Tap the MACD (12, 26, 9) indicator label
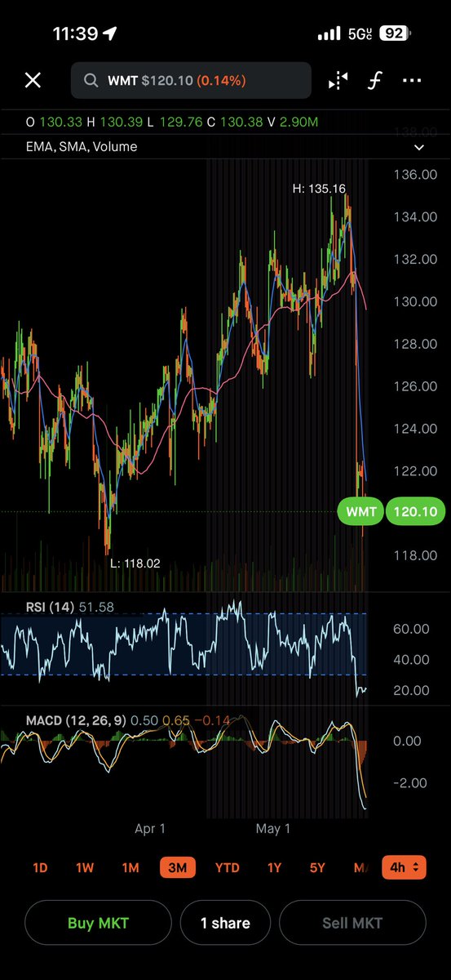451x980 pixels. 75,721
